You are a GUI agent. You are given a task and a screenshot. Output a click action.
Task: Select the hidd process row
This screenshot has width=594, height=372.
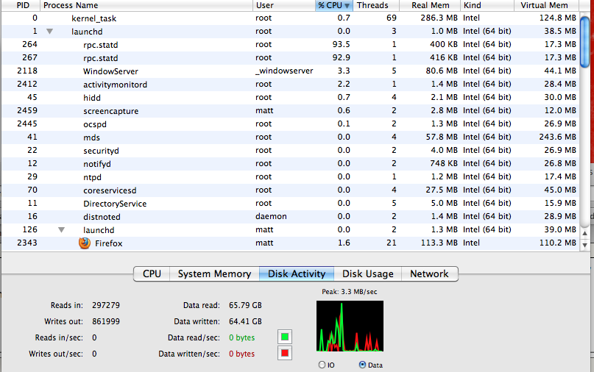[290, 98]
